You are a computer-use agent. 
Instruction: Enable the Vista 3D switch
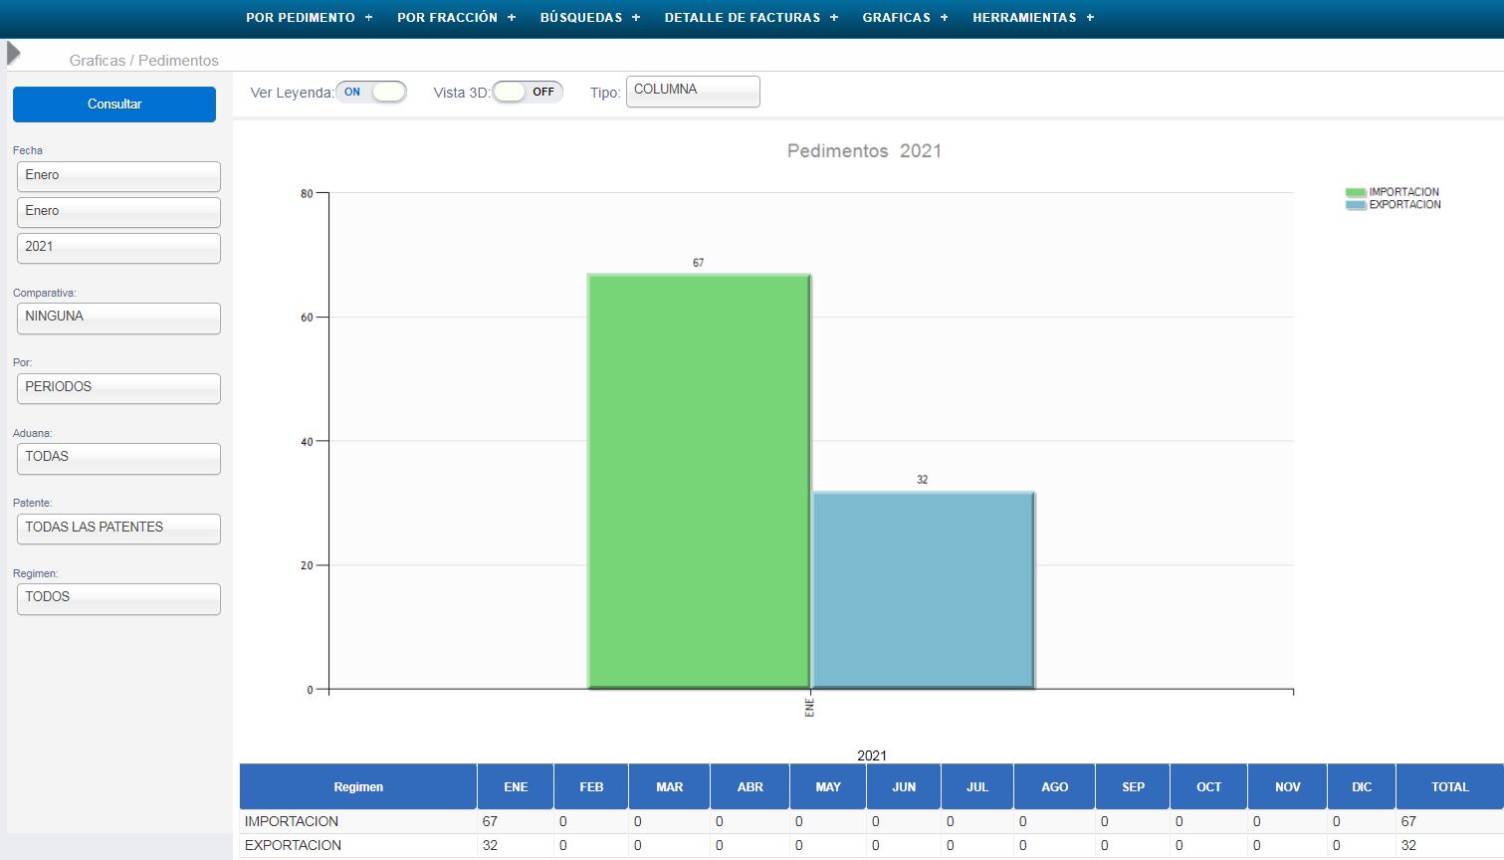click(x=528, y=93)
